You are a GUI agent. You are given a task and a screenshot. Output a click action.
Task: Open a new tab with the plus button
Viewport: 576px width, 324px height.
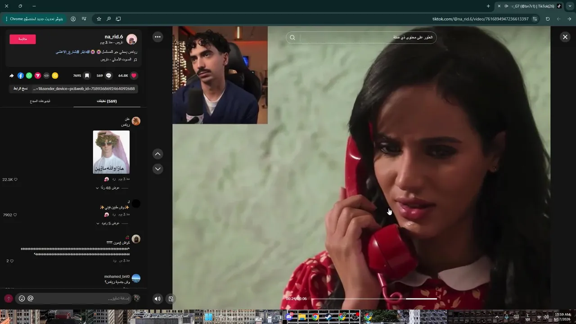point(488,6)
